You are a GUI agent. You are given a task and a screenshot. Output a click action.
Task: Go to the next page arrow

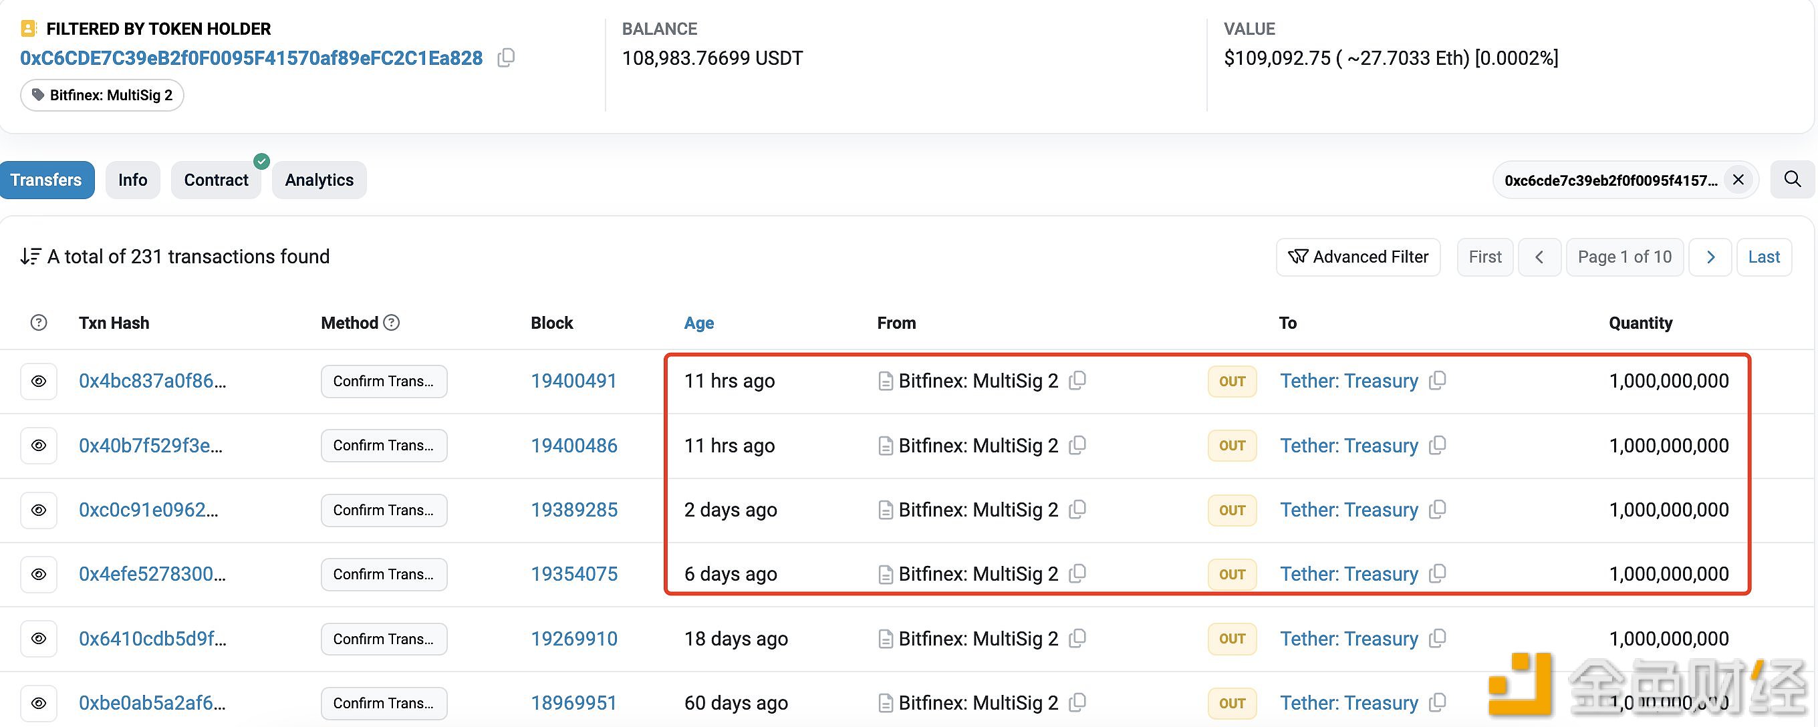tap(1710, 257)
